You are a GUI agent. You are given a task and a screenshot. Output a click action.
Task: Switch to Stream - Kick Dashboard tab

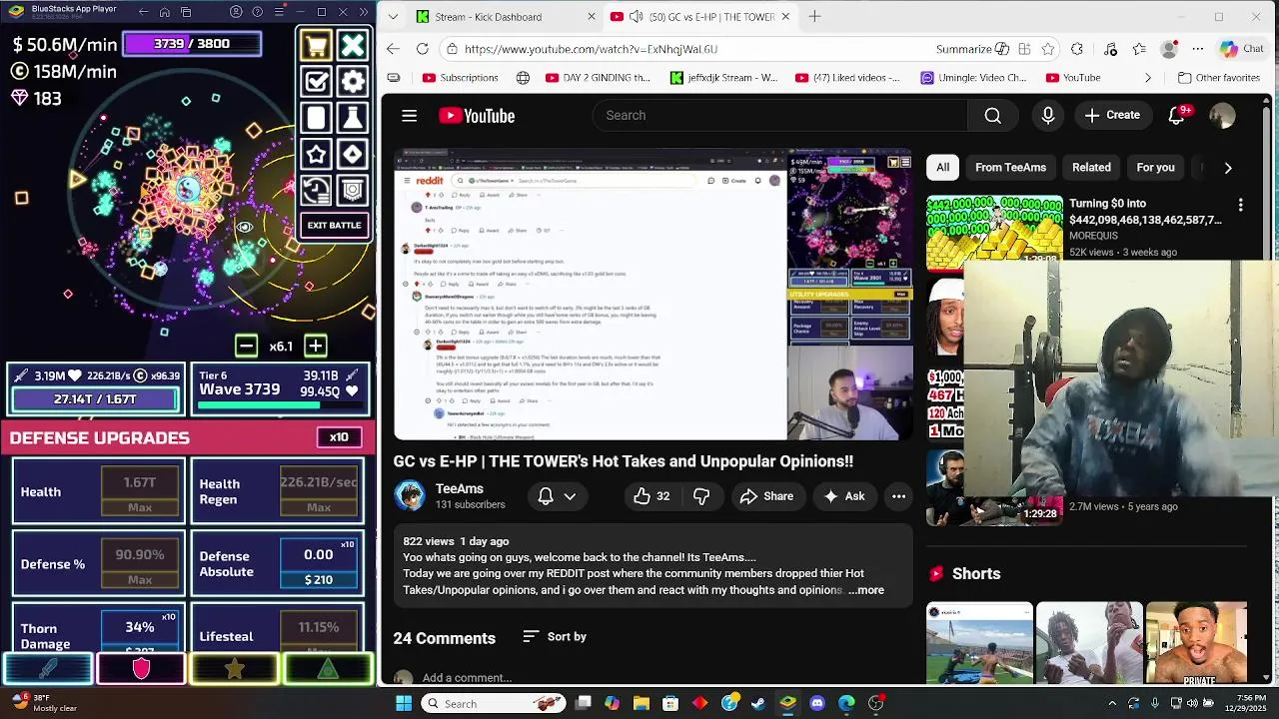coord(490,17)
